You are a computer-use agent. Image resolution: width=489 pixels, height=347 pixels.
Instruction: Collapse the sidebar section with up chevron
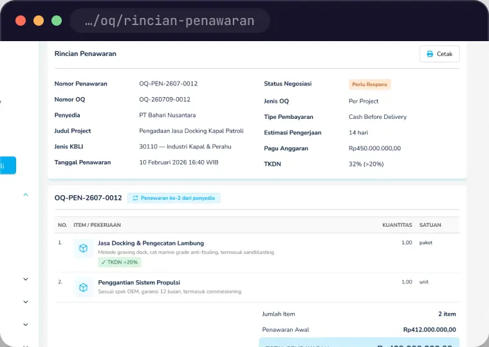(x=26, y=195)
